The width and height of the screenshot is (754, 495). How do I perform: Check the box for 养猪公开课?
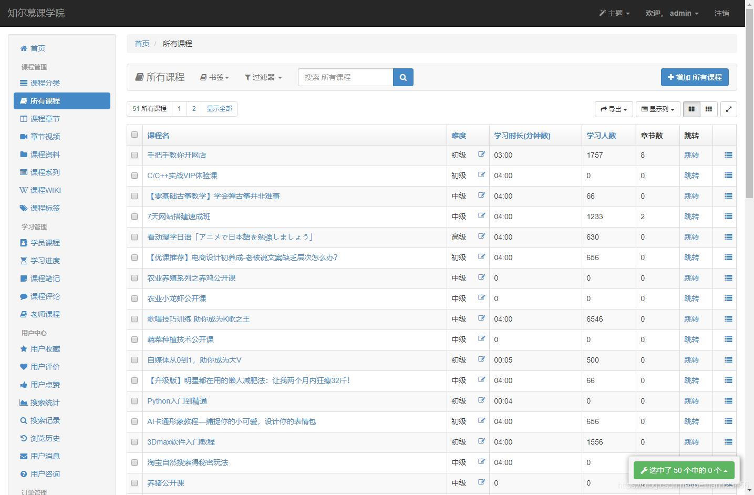135,483
